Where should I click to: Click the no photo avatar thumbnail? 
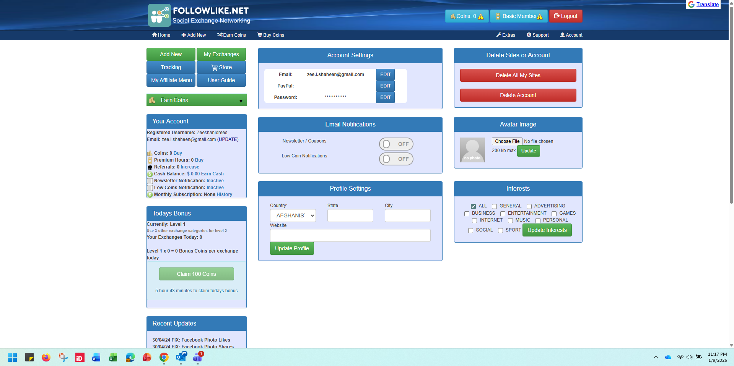[472, 150]
